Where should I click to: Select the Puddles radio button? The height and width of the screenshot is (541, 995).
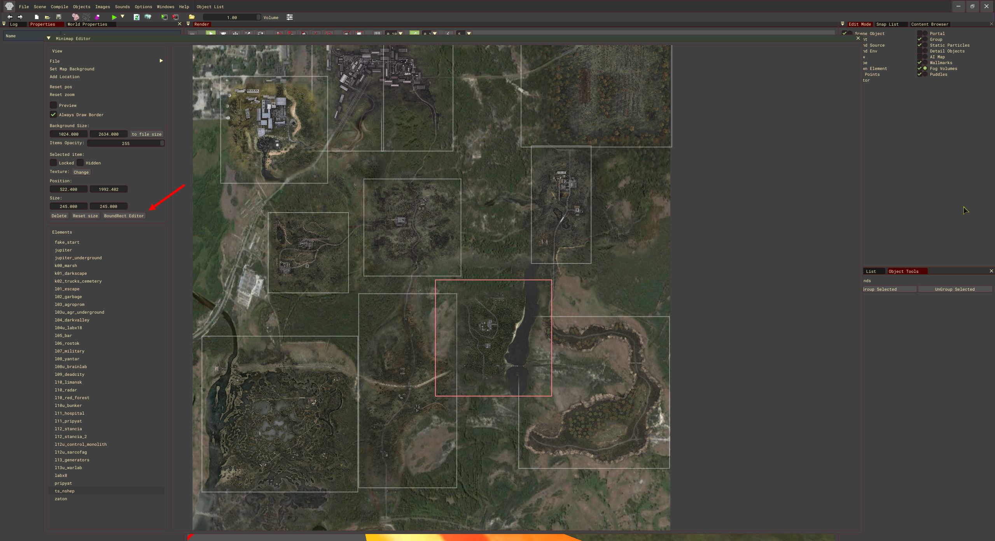point(925,74)
